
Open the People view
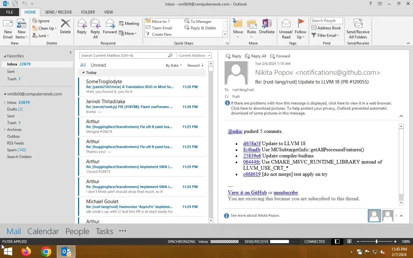77,231
